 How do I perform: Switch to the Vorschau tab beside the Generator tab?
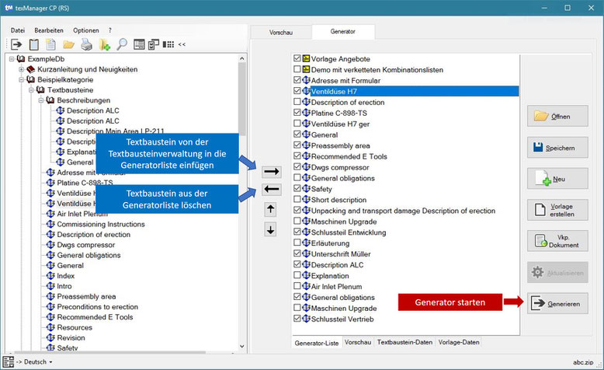point(281,33)
